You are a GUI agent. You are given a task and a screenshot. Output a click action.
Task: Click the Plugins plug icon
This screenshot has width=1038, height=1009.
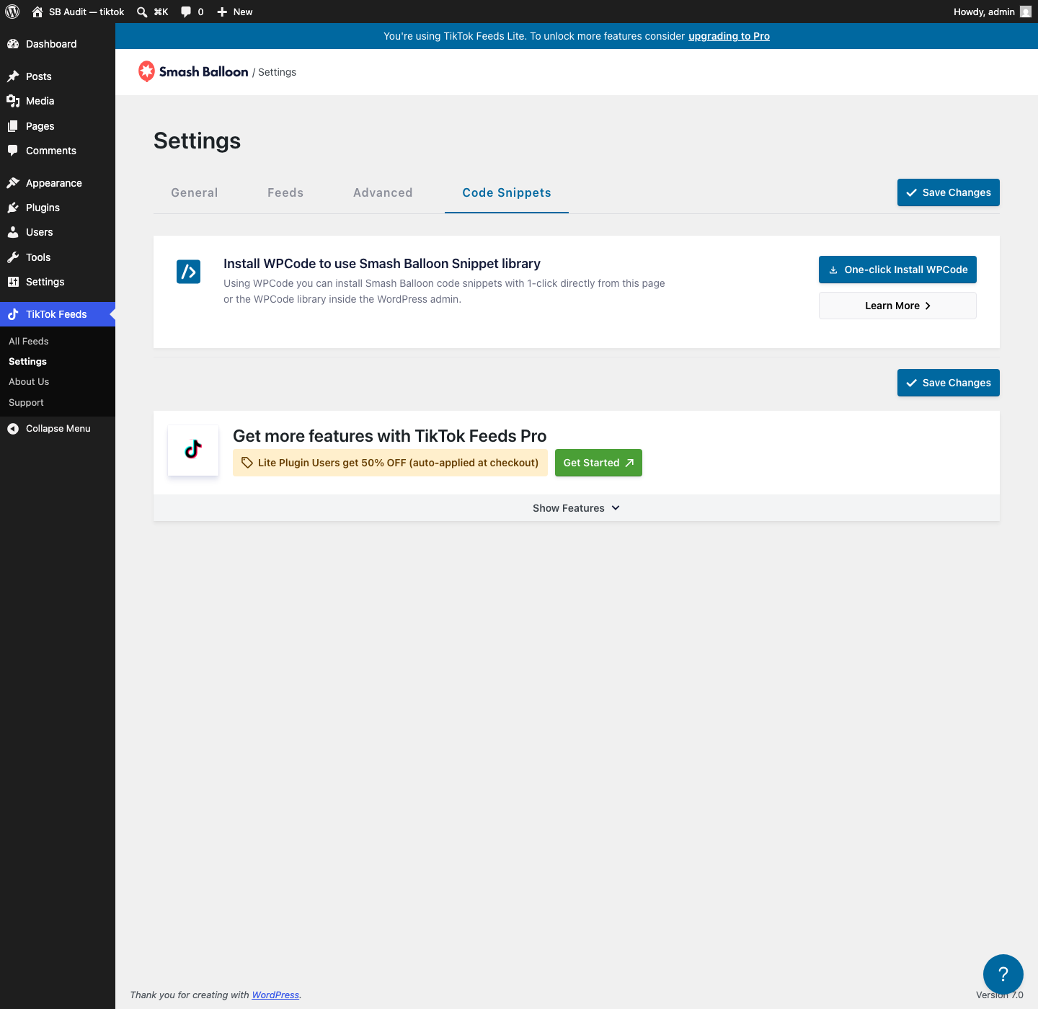(x=13, y=208)
